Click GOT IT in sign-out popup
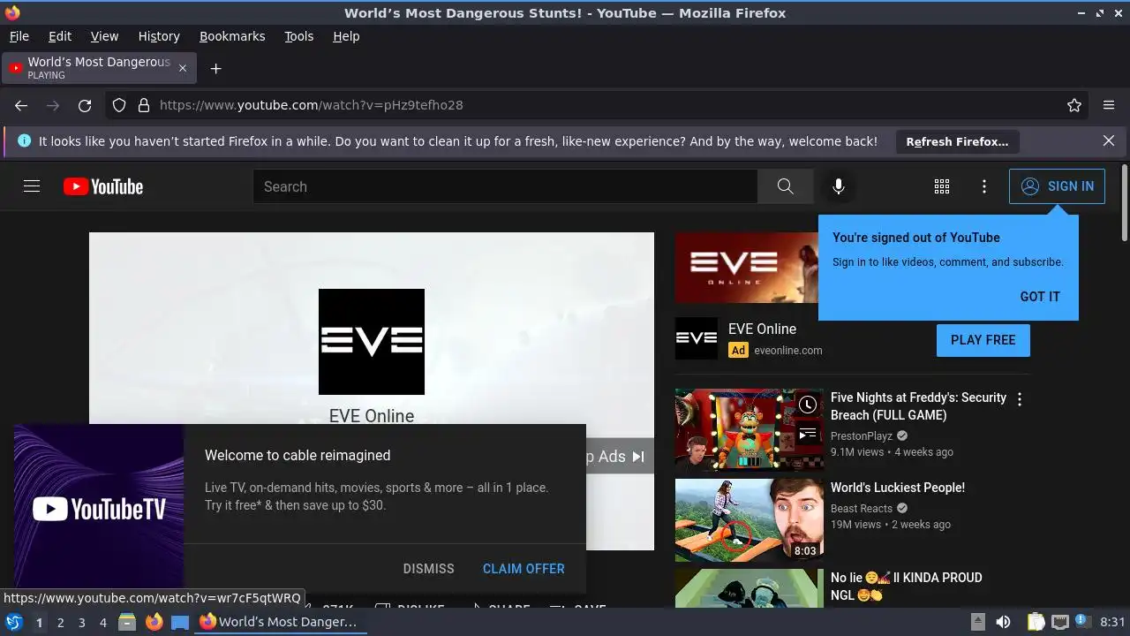 pyautogui.click(x=1040, y=297)
